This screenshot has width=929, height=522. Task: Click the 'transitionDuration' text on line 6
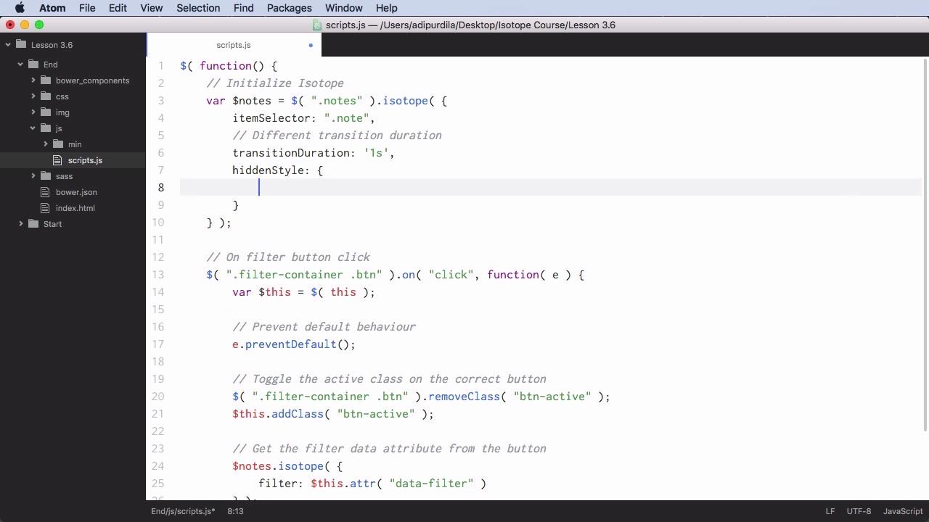pyautogui.click(x=290, y=153)
